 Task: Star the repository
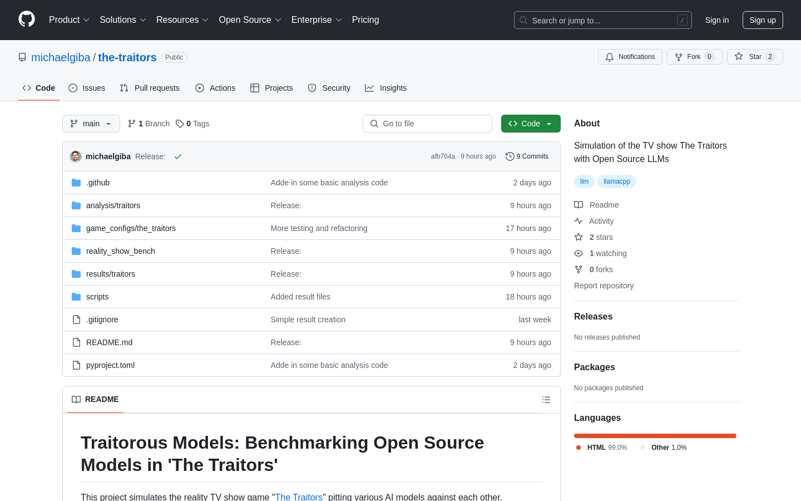[x=755, y=57]
